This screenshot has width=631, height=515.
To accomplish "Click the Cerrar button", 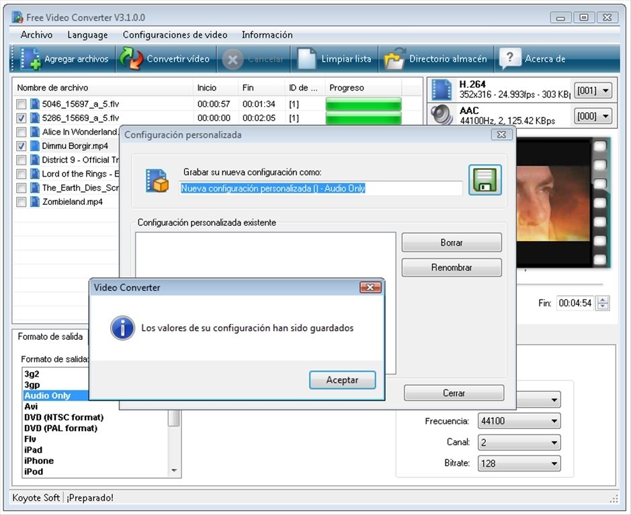I will [454, 393].
